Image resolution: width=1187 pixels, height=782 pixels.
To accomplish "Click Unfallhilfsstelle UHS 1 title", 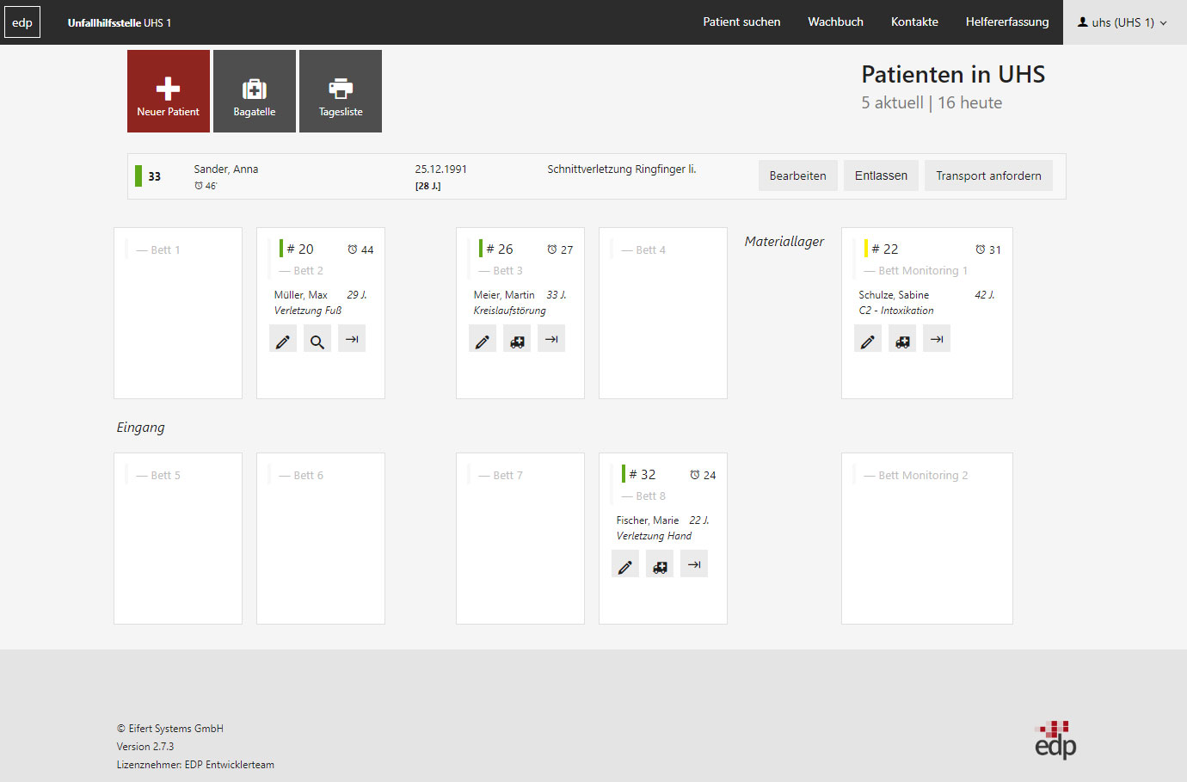I will (120, 23).
